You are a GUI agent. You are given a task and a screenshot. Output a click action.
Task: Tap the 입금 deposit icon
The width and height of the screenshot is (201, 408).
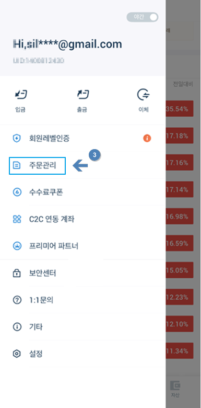coord(21,95)
